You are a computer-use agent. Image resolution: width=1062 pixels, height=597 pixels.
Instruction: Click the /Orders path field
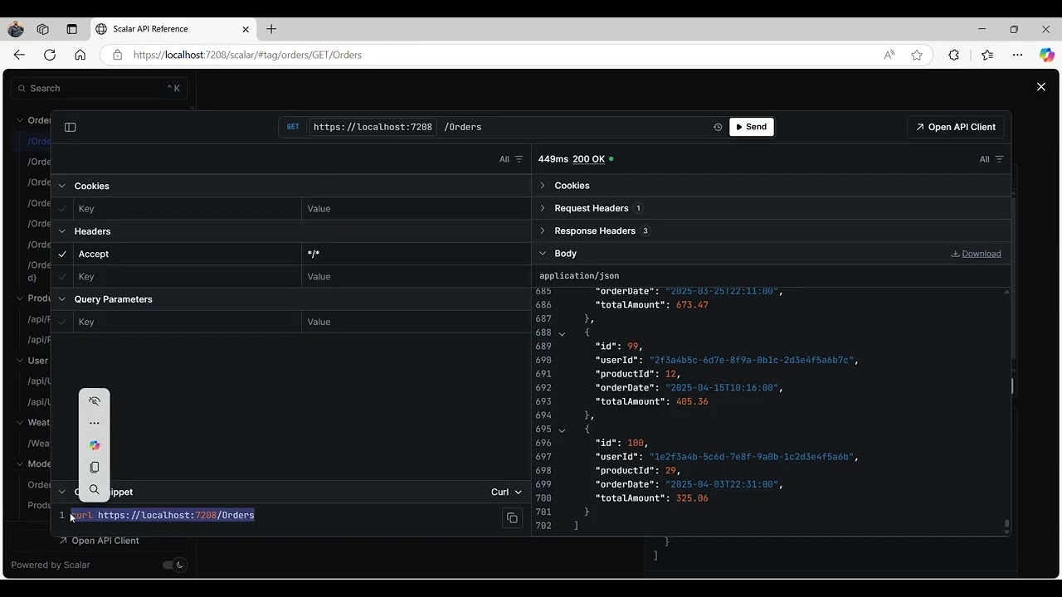(463, 127)
